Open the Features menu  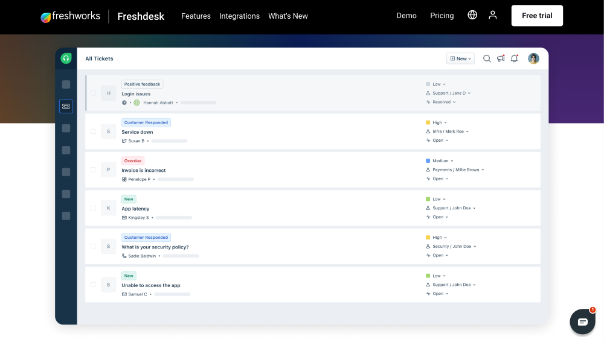coord(196,16)
